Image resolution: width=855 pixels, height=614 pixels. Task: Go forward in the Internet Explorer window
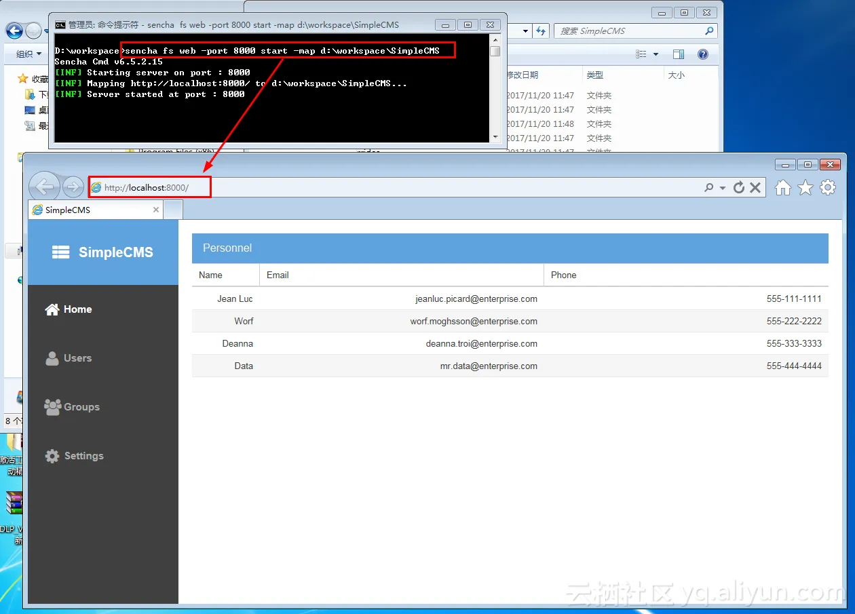(x=73, y=187)
